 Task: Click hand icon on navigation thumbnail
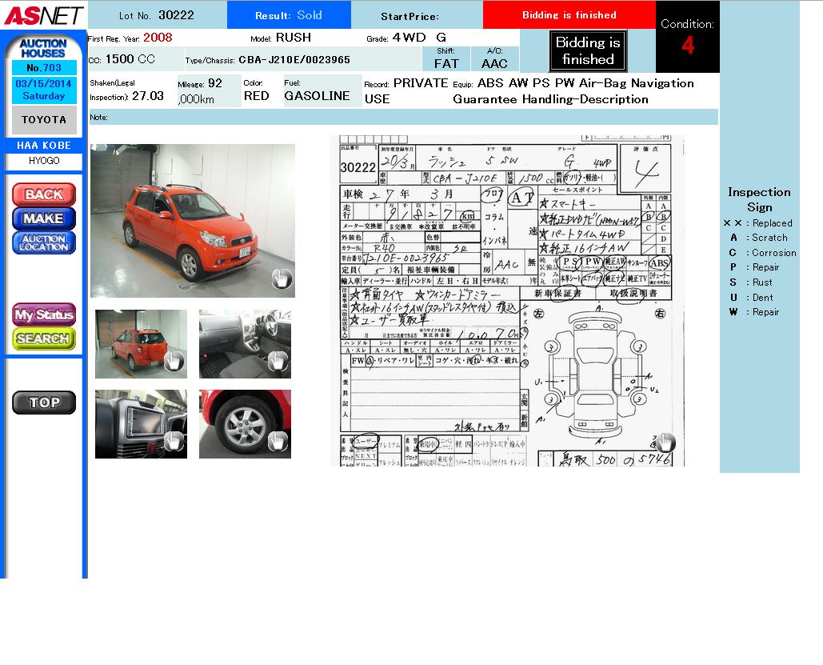pyautogui.click(x=174, y=440)
